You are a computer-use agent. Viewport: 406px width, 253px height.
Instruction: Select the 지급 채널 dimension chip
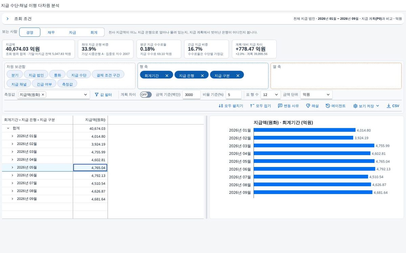coord(19,84)
